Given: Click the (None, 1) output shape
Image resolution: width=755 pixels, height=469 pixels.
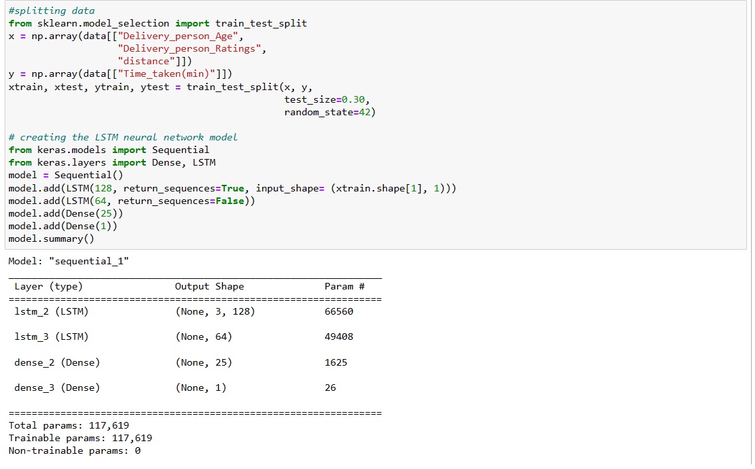Looking at the screenshot, I should (x=201, y=388).
